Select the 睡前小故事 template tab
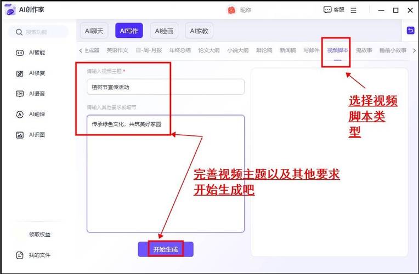 [393, 50]
